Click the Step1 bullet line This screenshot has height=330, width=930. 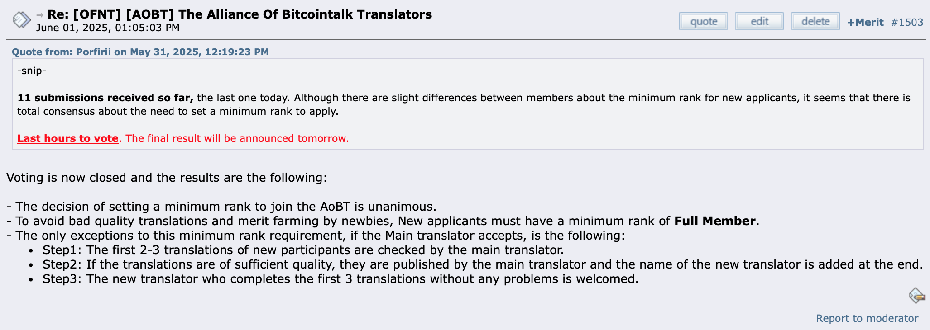click(x=303, y=250)
